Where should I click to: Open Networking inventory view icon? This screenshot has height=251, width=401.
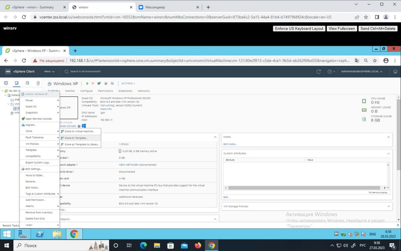38,83
